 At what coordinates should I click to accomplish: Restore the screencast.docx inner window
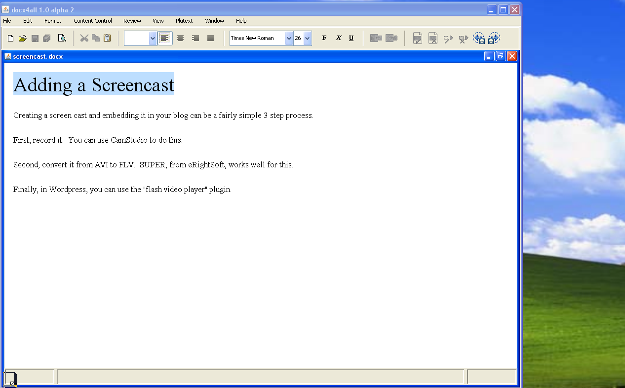coord(501,56)
